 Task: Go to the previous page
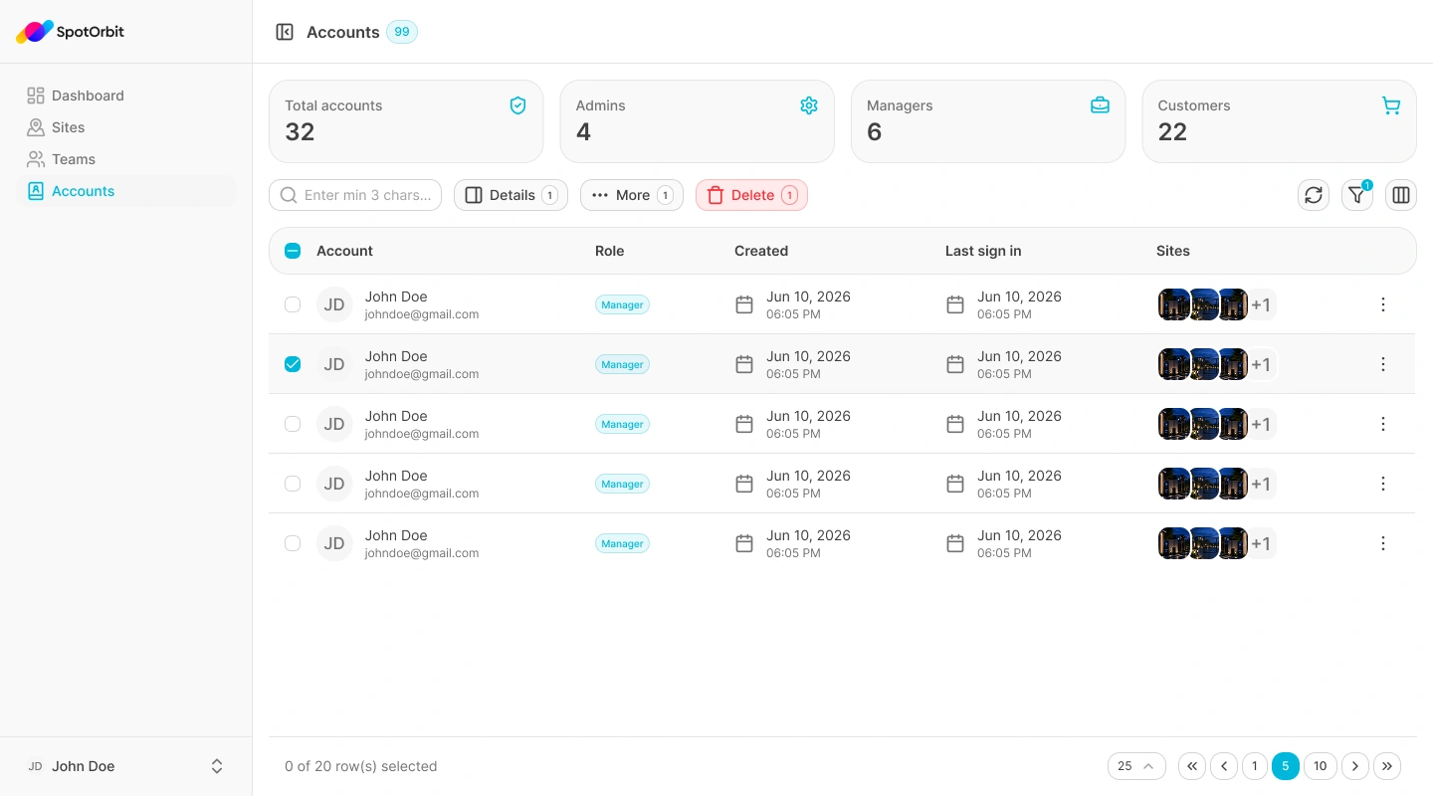[1224, 766]
